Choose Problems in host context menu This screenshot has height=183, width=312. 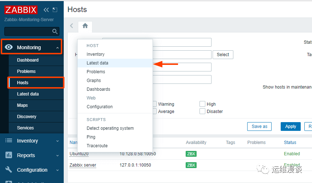[115, 72]
